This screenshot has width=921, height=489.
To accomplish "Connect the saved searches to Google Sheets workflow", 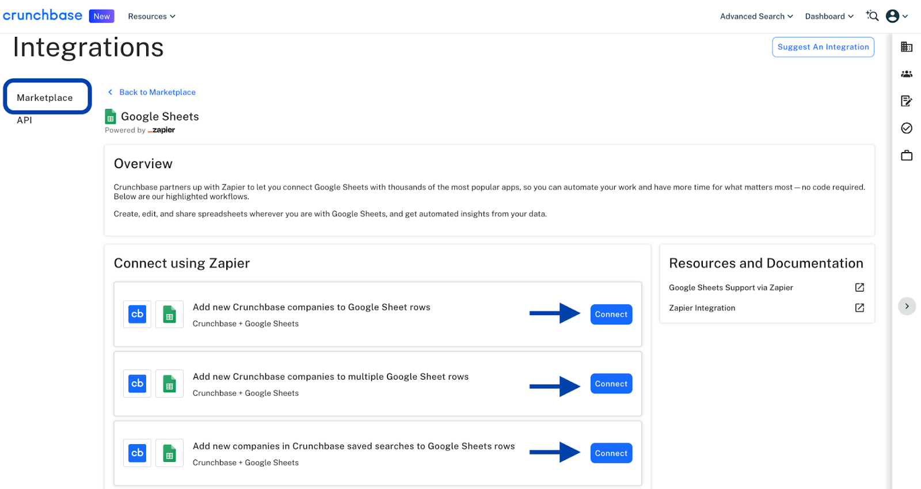I will coord(611,453).
